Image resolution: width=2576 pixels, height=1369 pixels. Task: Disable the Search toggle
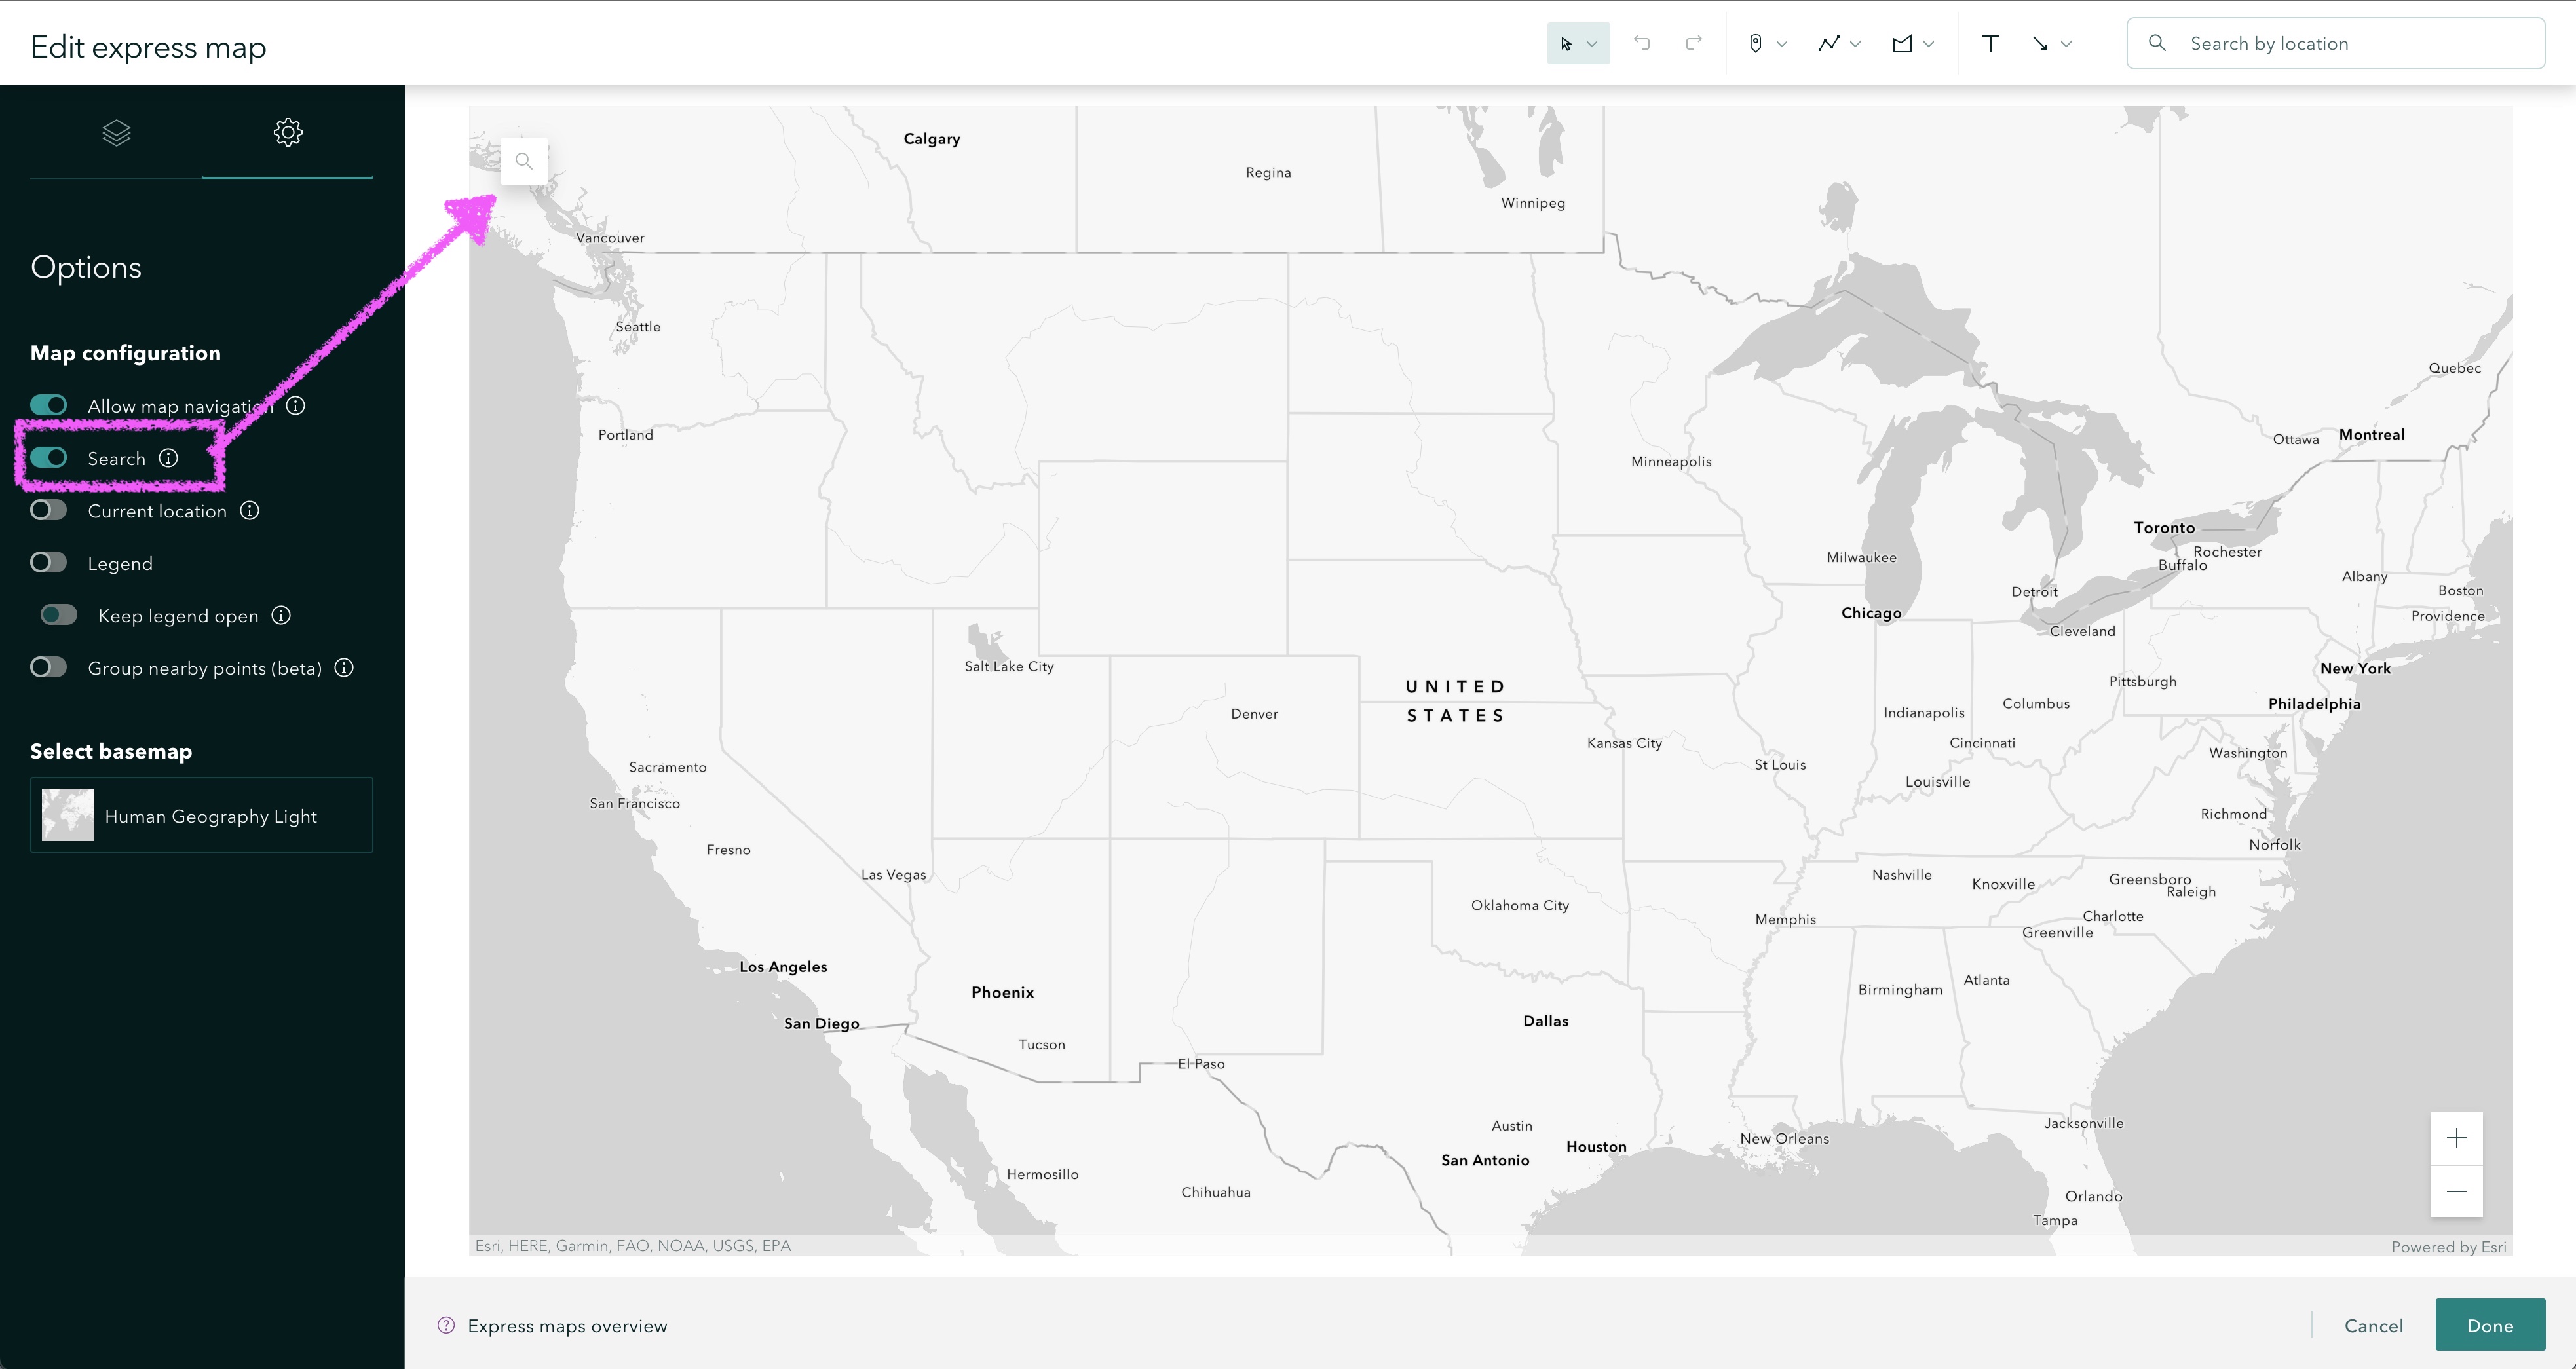pyautogui.click(x=48, y=458)
